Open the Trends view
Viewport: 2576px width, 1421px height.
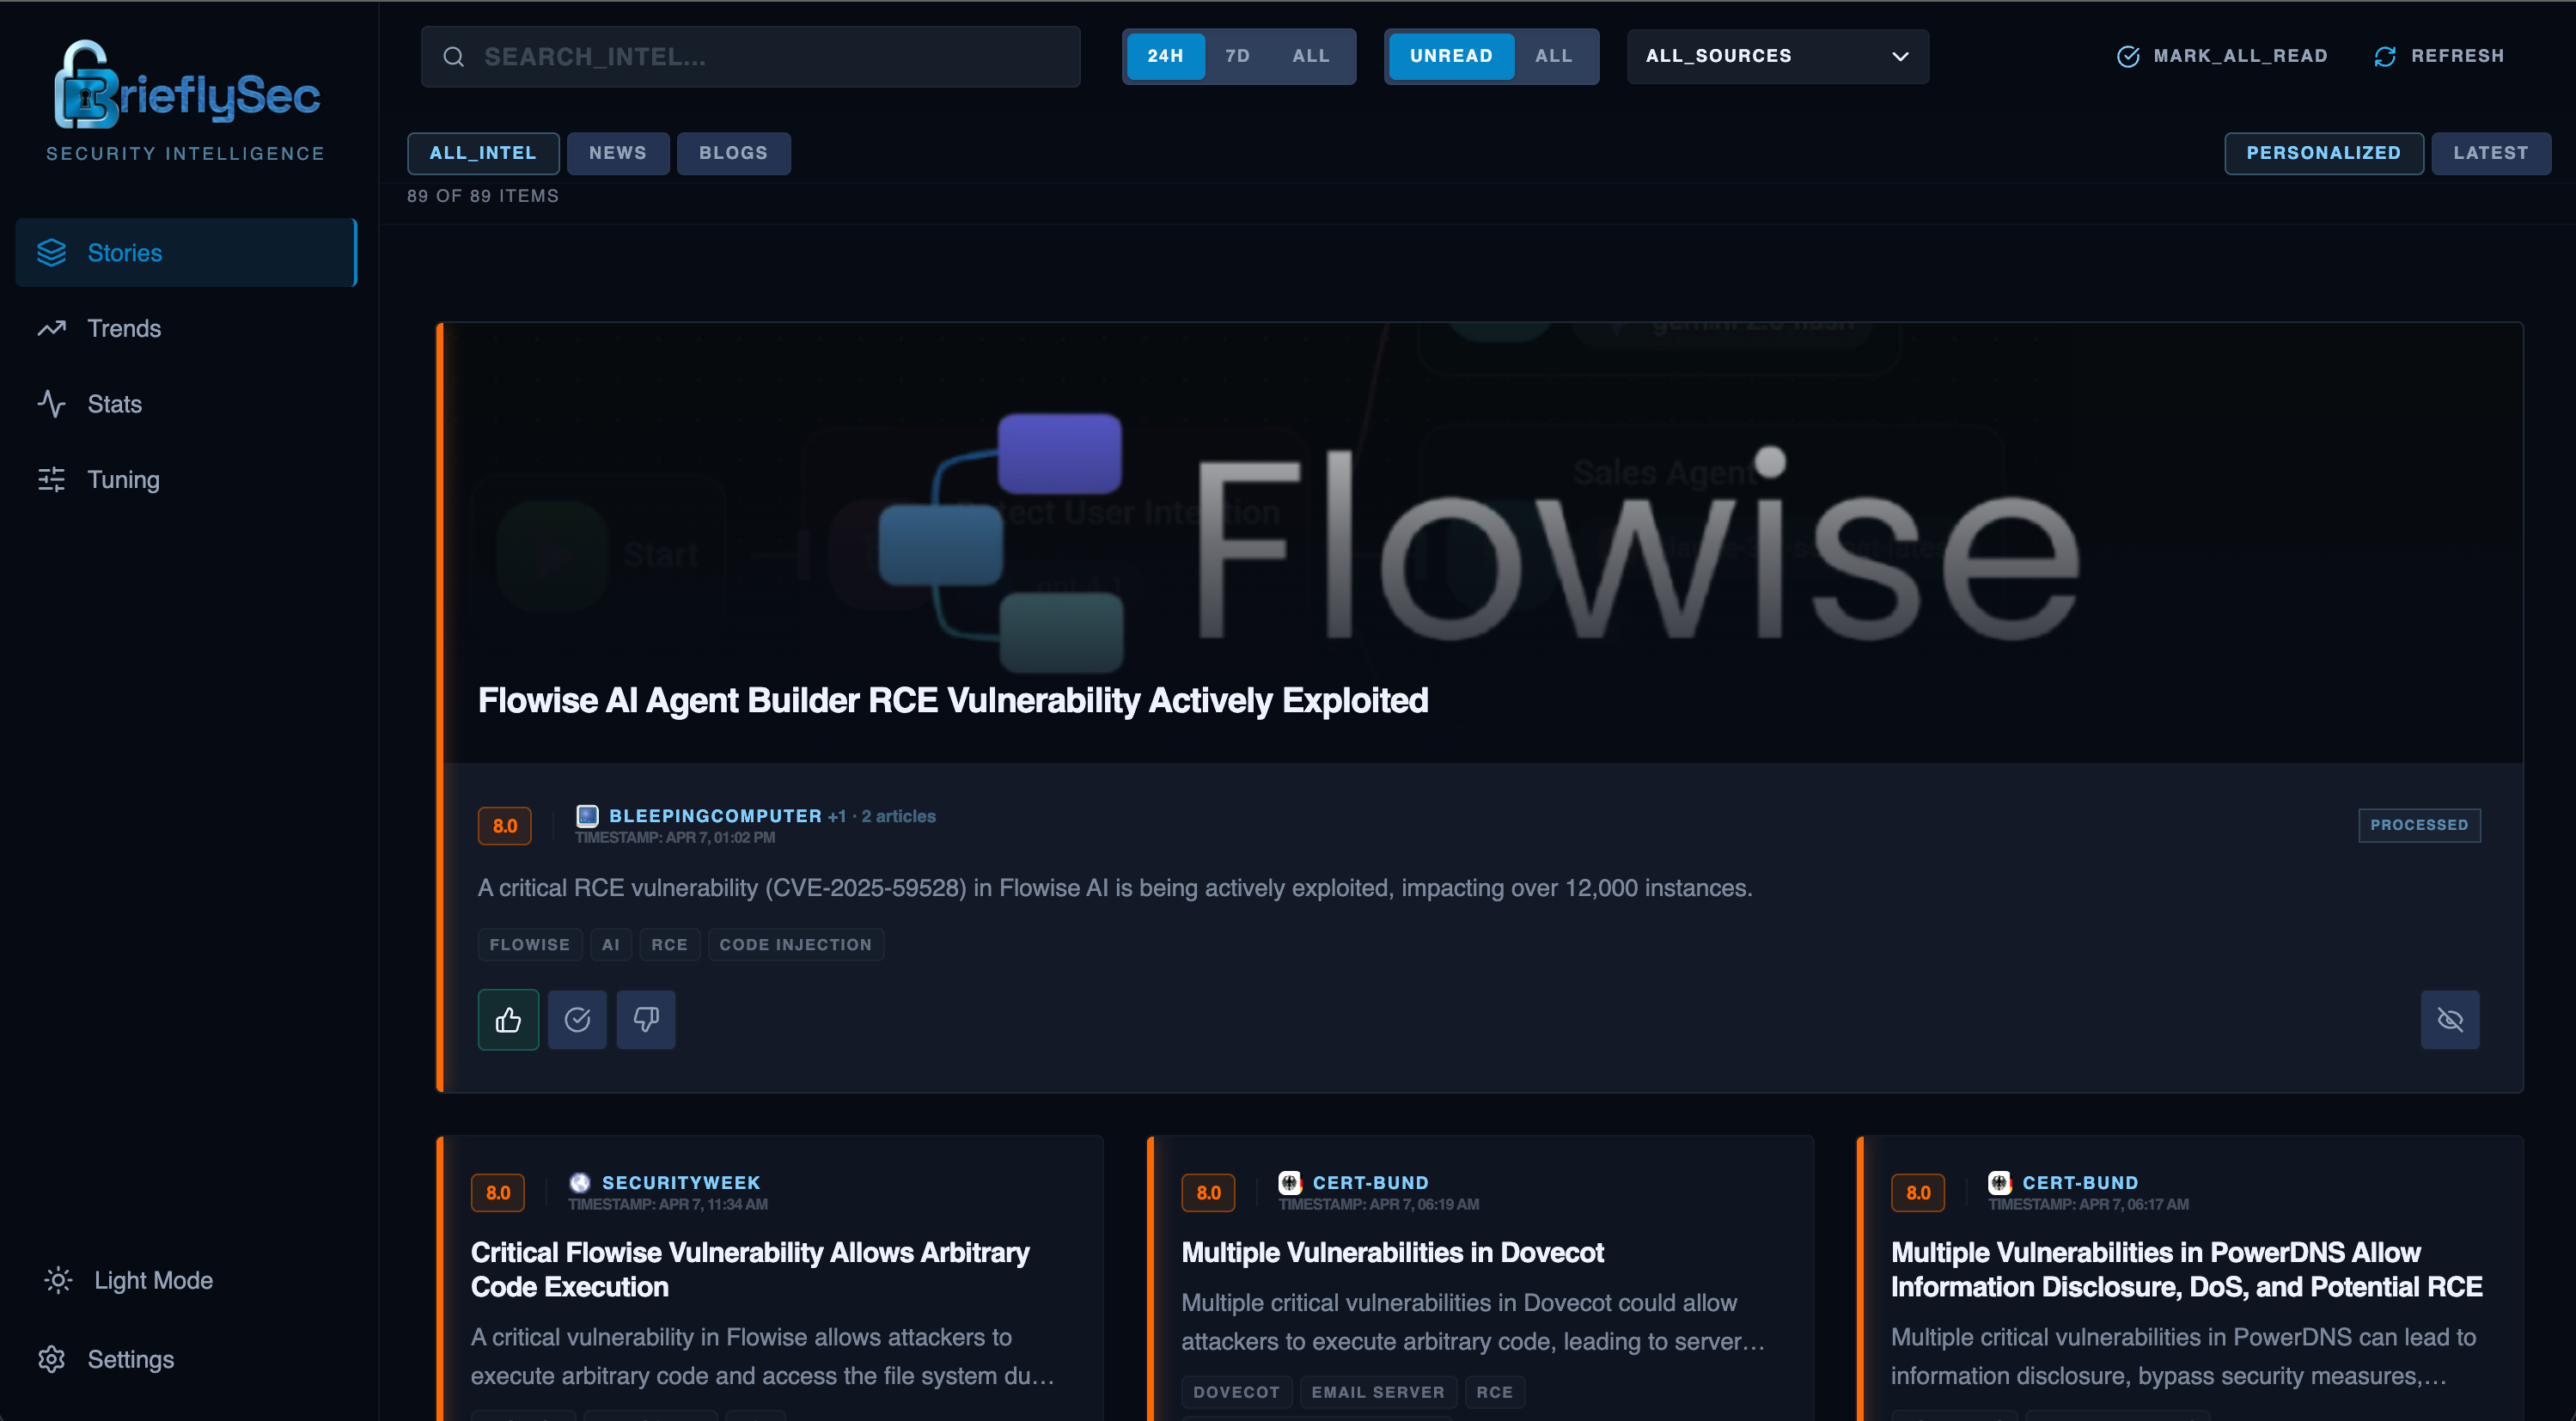click(124, 328)
